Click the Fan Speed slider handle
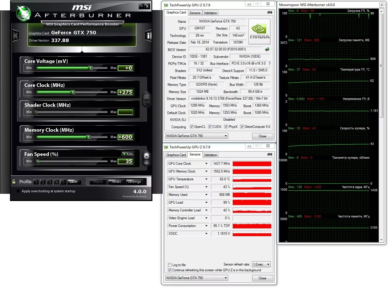Image resolution: width=388 pixels, height=288 pixels. (x=38, y=161)
